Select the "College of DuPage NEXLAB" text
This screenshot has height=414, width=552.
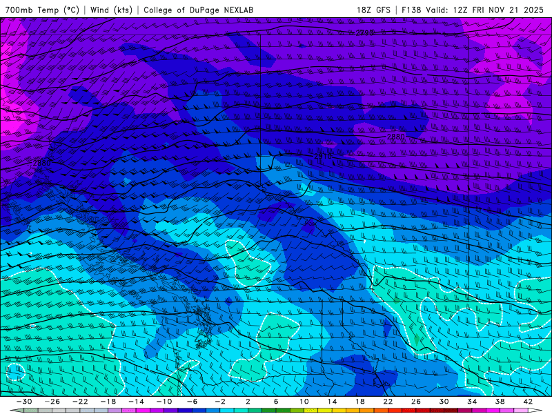tap(198, 10)
